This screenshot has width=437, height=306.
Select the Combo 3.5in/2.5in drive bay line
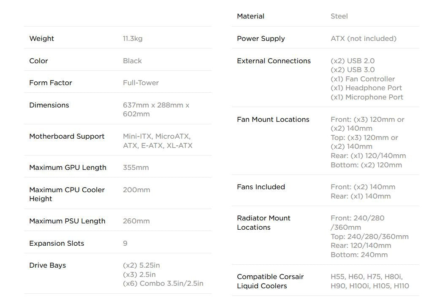point(163,283)
